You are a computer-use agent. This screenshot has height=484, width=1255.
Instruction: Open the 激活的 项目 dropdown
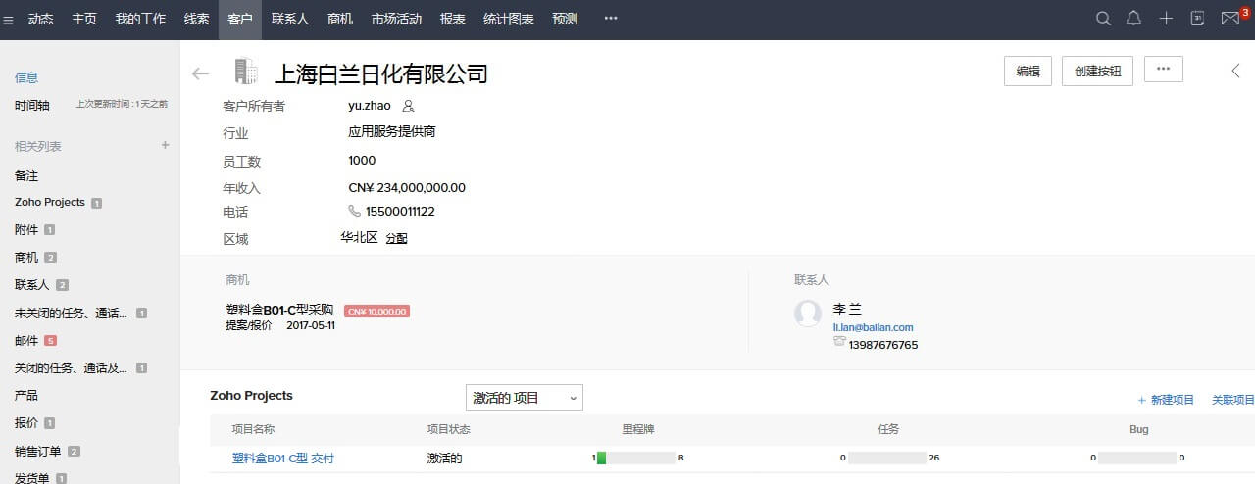pyautogui.click(x=525, y=398)
